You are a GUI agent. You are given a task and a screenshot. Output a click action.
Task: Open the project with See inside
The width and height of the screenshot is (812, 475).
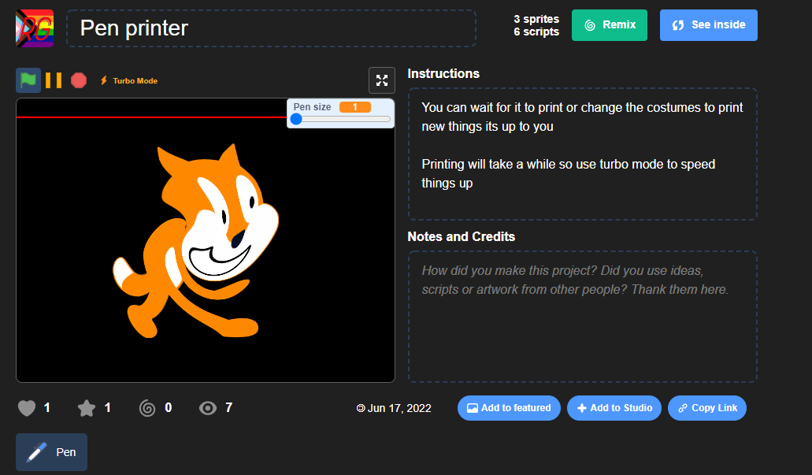coord(709,25)
